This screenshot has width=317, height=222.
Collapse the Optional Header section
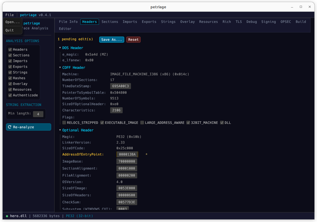(60, 130)
